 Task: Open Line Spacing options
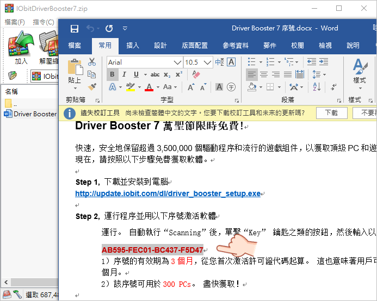click(x=319, y=74)
